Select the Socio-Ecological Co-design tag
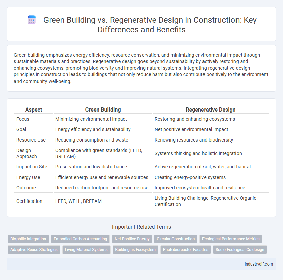 [x=240, y=250]
